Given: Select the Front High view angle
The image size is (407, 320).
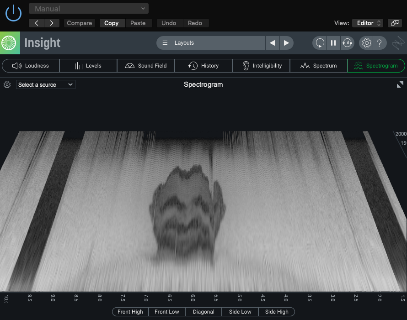Looking at the screenshot, I should point(130,312).
